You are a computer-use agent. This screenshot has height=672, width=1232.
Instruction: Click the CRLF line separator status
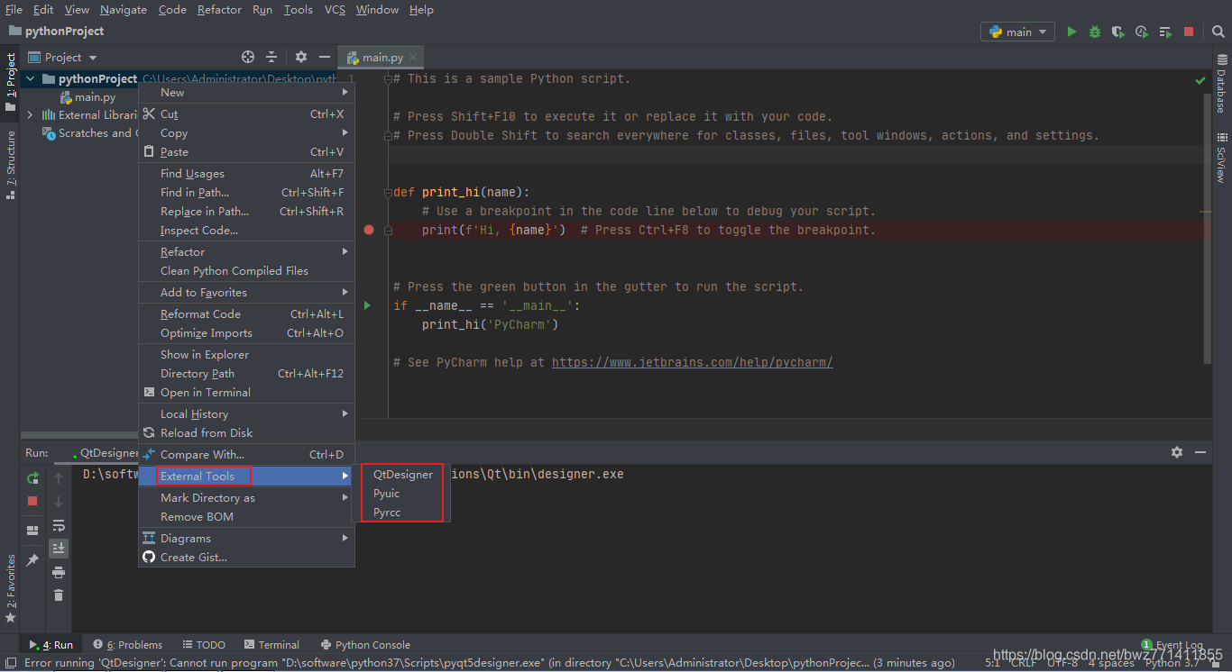tap(1023, 663)
